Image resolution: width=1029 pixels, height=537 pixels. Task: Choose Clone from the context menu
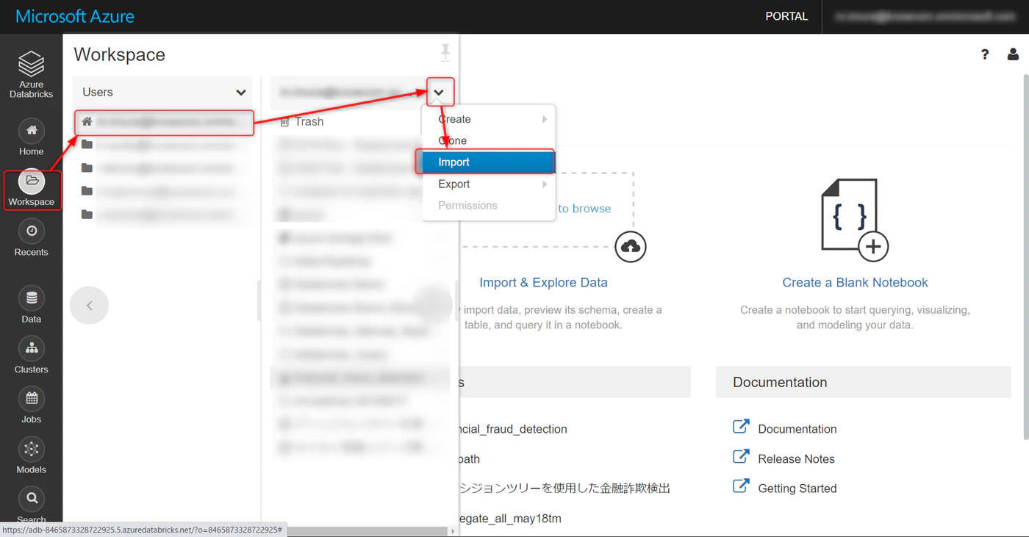489,140
